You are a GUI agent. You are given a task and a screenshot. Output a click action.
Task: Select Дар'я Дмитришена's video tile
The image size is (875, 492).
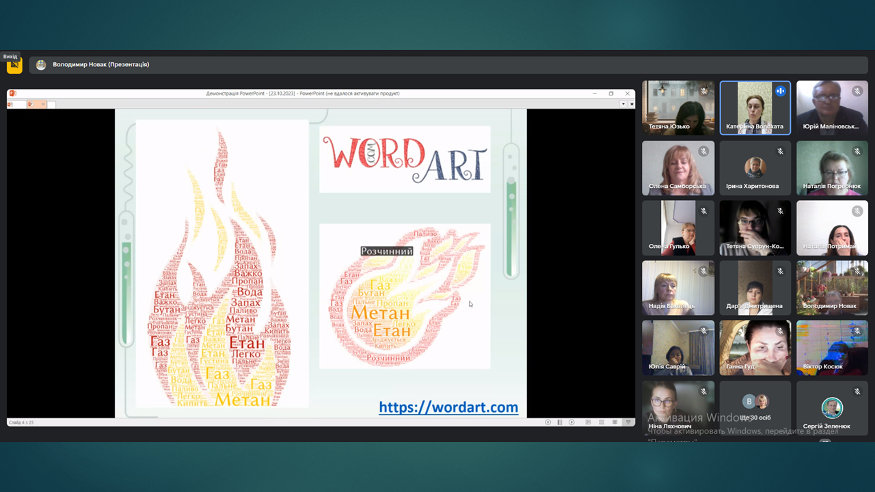click(755, 288)
